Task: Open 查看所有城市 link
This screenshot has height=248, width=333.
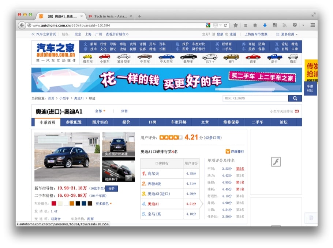Action: [x=117, y=34]
